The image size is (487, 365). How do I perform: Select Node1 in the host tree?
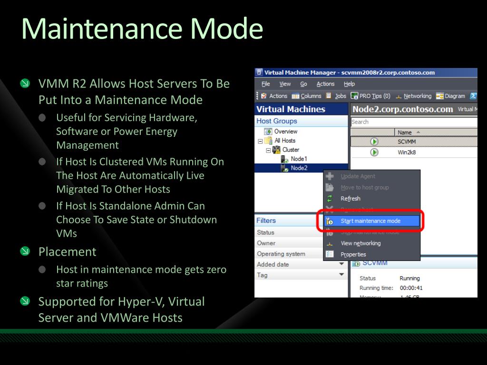pyautogui.click(x=299, y=159)
